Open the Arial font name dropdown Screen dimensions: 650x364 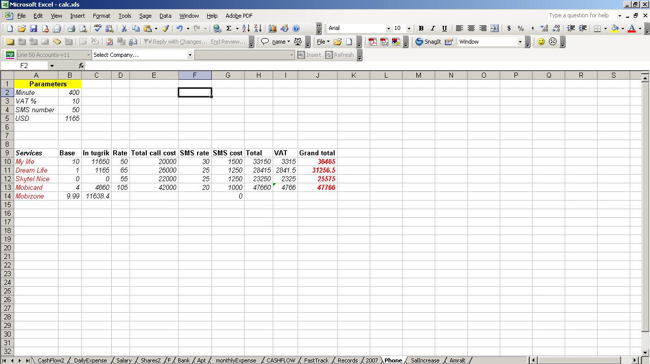[388, 28]
